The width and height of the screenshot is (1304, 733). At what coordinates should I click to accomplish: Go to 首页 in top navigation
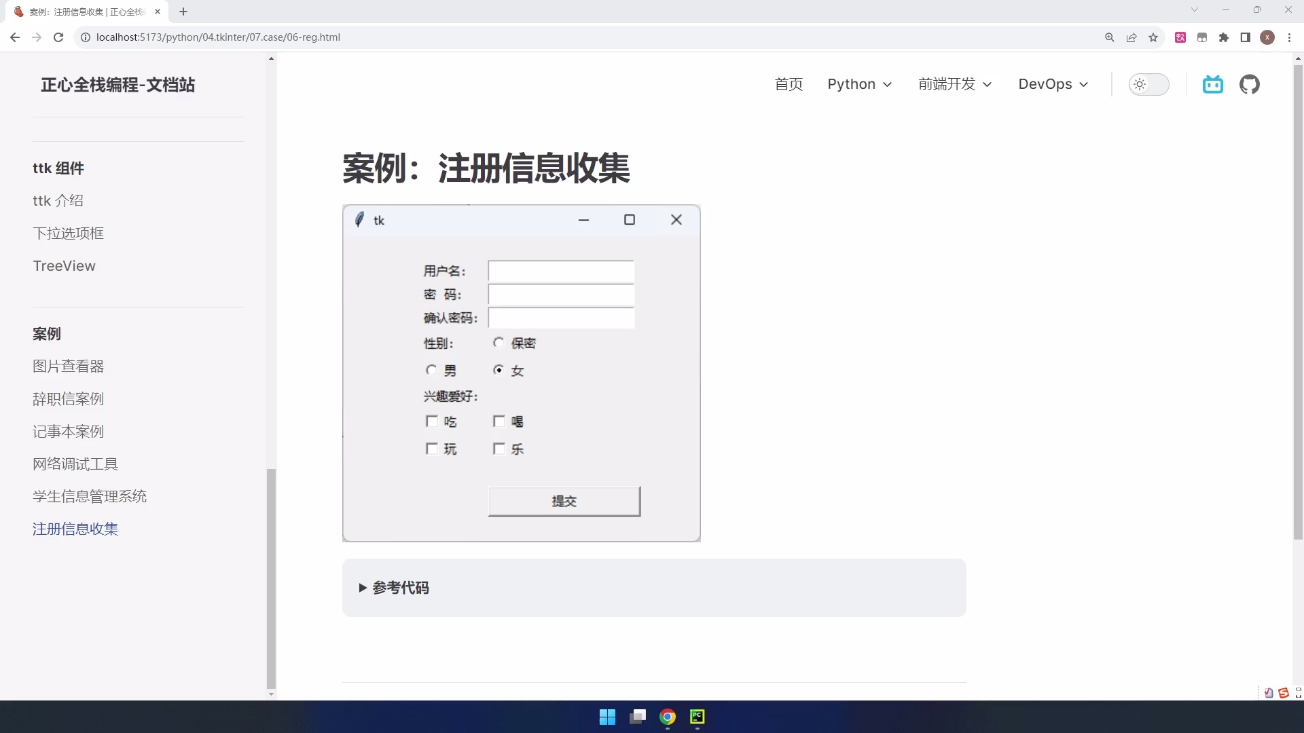coord(789,84)
